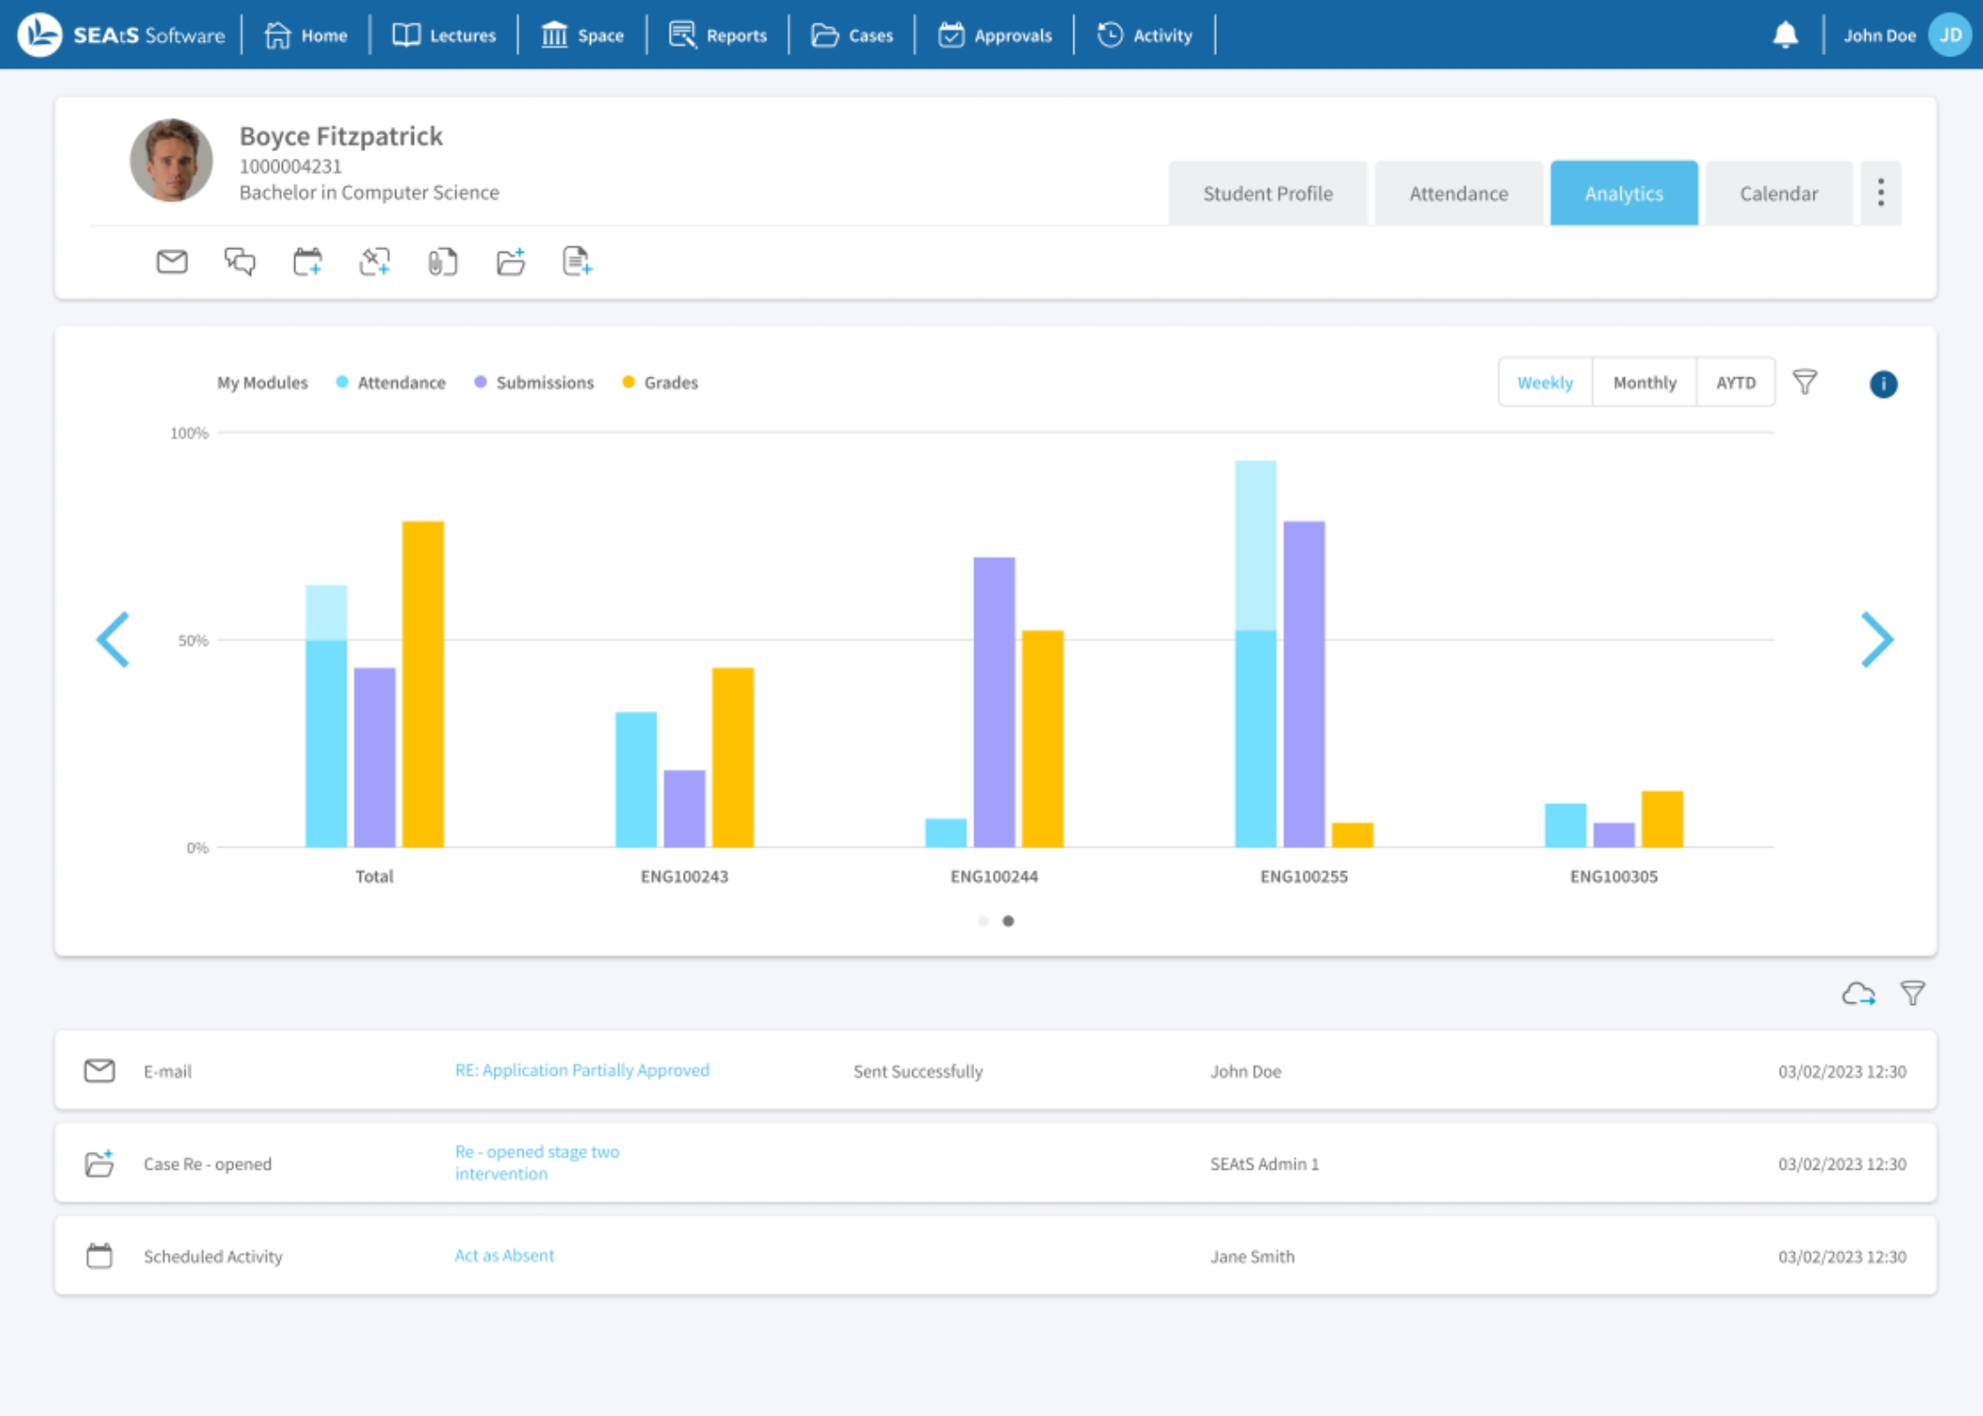Click the filter icon in activity log

1914,993
